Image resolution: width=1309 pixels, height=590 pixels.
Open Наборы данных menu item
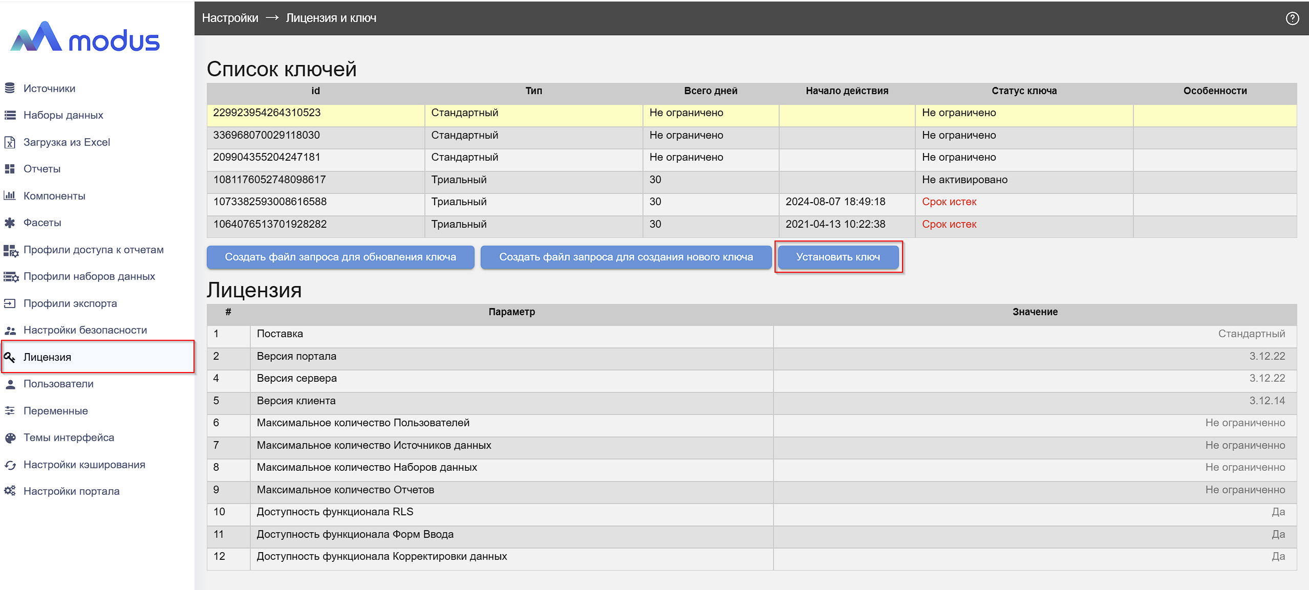(63, 115)
